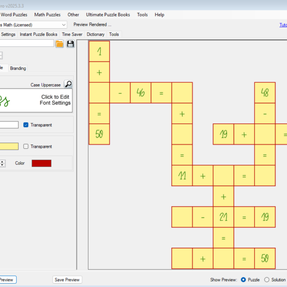Open the Ultimate Puzzle Books menu
The image size is (287, 287).
point(108,15)
